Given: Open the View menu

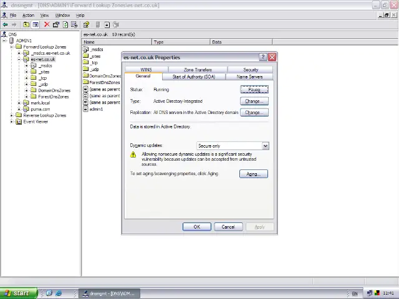Looking at the screenshot, I should [44, 15].
